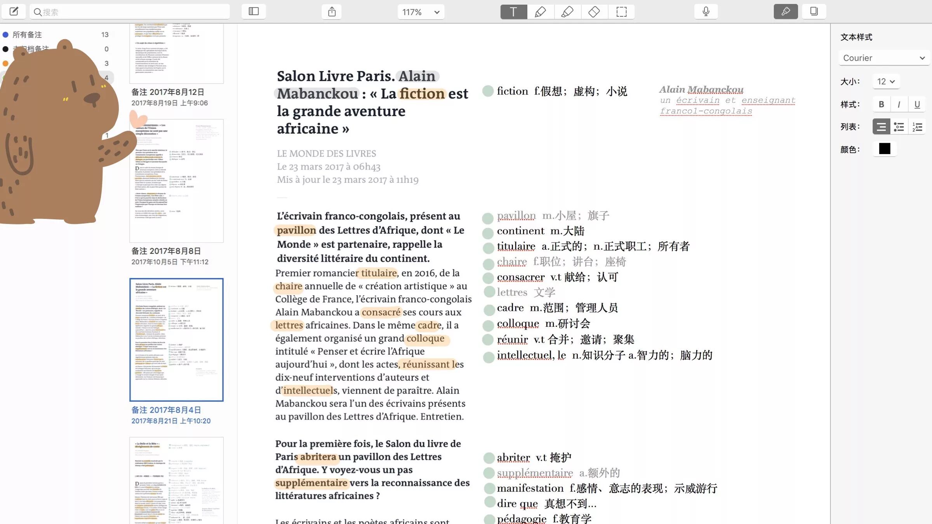Select the Text tool in the toolbar

513,12
